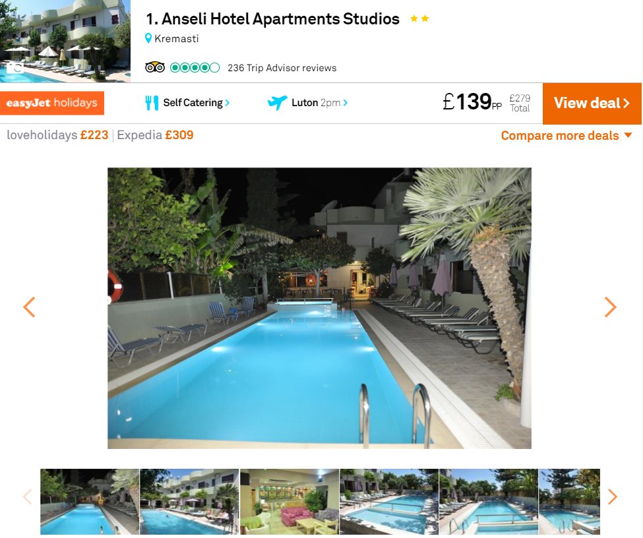This screenshot has width=643, height=538.
Task: Open the Luton 2pm flight details
Action: click(319, 102)
